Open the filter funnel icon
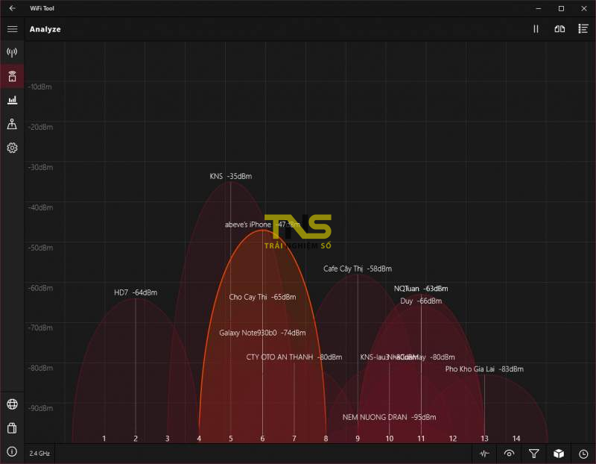Screen dimensions: 596x464 (533, 454)
